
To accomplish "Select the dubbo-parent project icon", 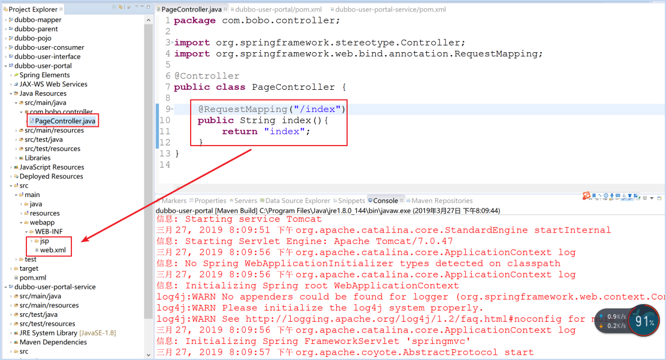I will 11,29.
